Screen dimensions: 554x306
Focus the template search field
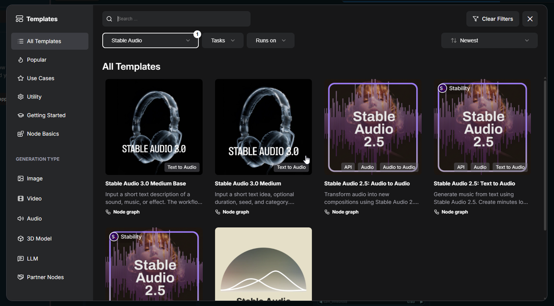177,19
